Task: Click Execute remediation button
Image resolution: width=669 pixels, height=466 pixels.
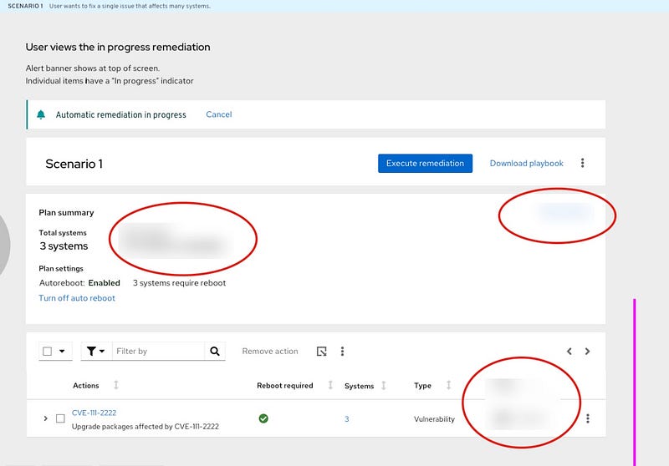Action: [425, 163]
